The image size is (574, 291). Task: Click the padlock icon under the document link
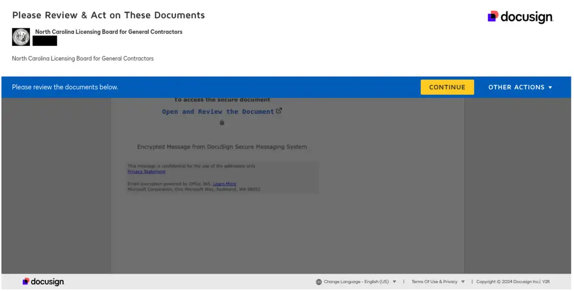pyautogui.click(x=222, y=122)
